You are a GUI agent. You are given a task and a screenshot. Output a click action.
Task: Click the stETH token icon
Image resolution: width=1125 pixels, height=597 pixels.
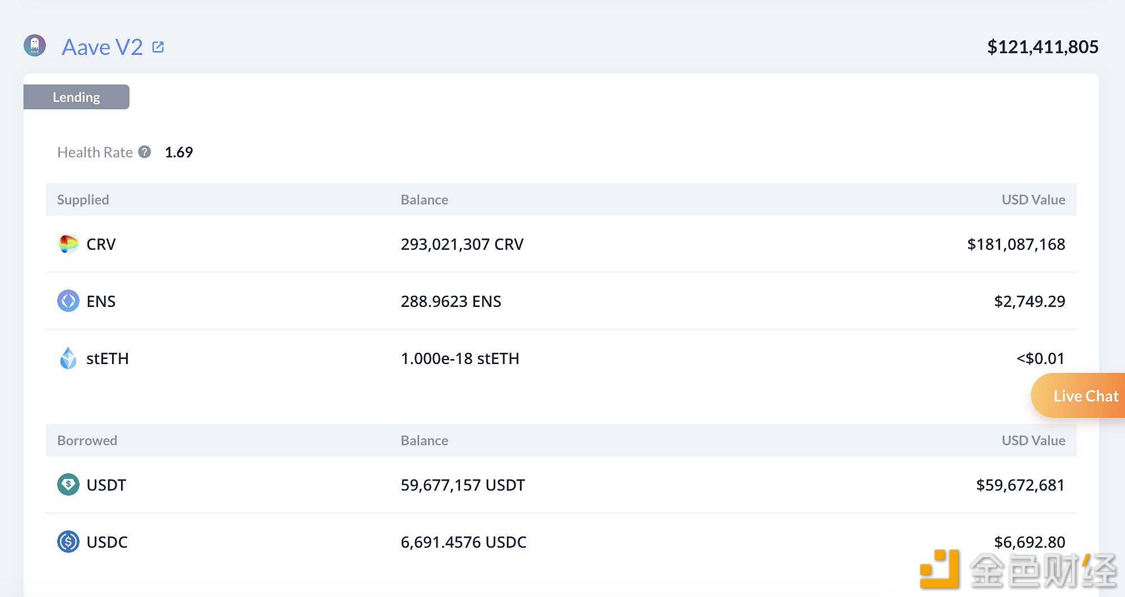(x=68, y=358)
